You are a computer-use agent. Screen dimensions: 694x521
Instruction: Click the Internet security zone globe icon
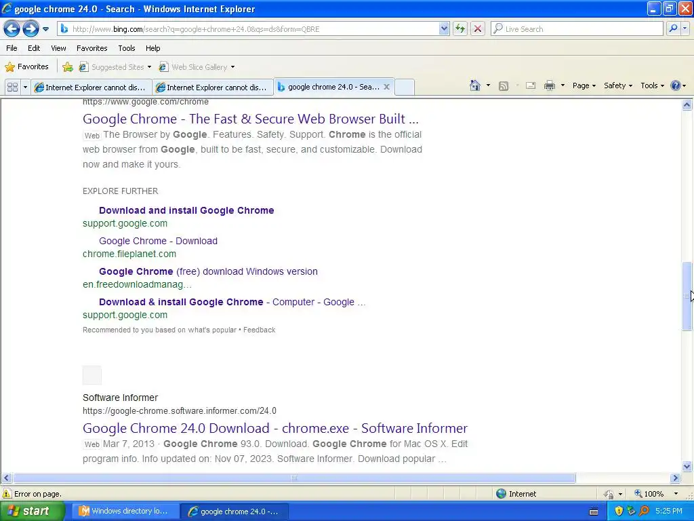[x=501, y=494]
